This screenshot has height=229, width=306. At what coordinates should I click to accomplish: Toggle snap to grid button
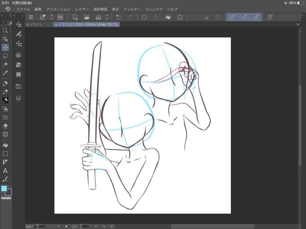pos(256,17)
